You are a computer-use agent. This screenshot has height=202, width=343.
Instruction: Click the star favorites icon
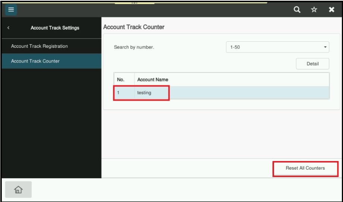pyautogui.click(x=314, y=9)
